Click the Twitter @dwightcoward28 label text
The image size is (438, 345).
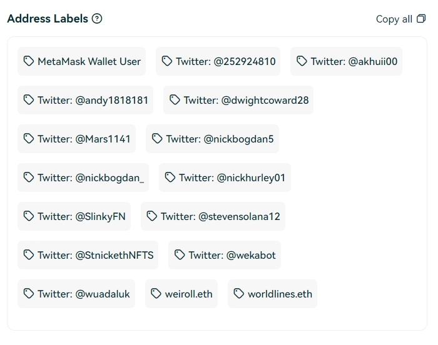(246, 100)
